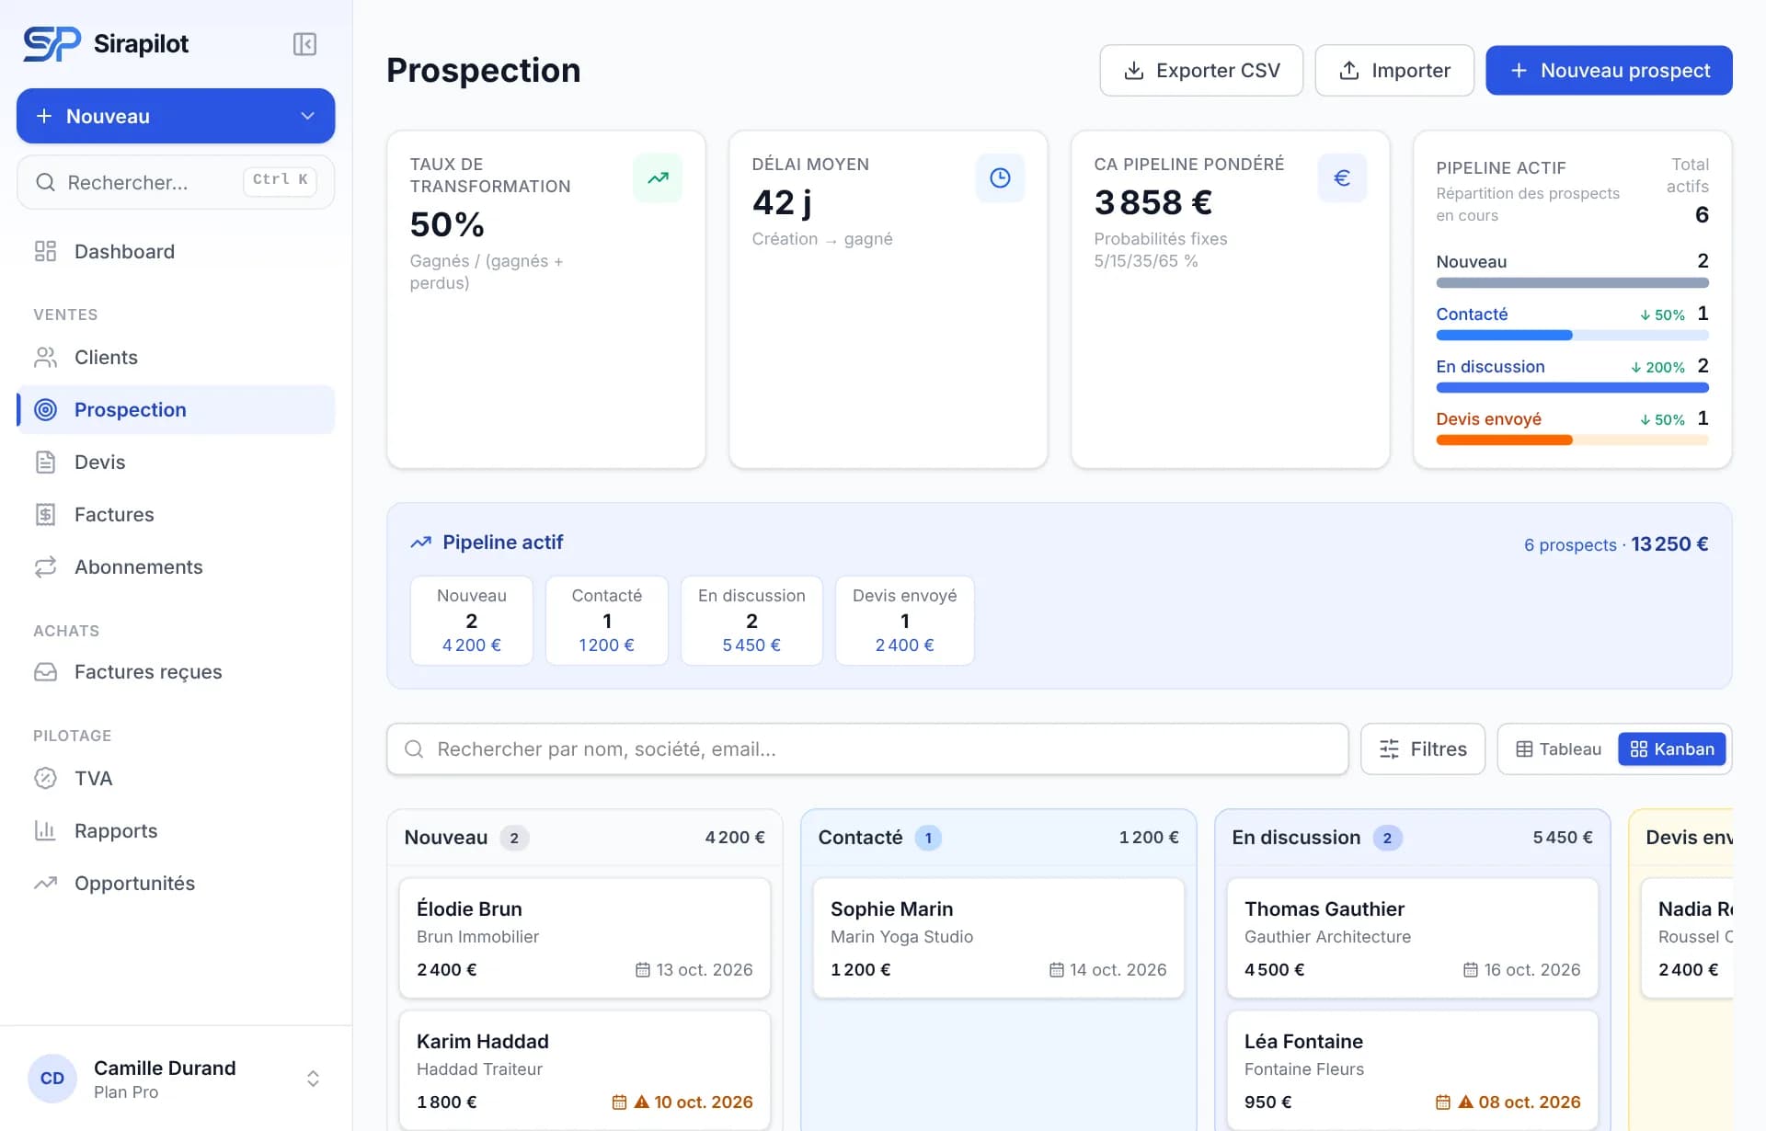This screenshot has height=1131, width=1766.
Task: Click the CD user avatar
Action: point(52,1078)
